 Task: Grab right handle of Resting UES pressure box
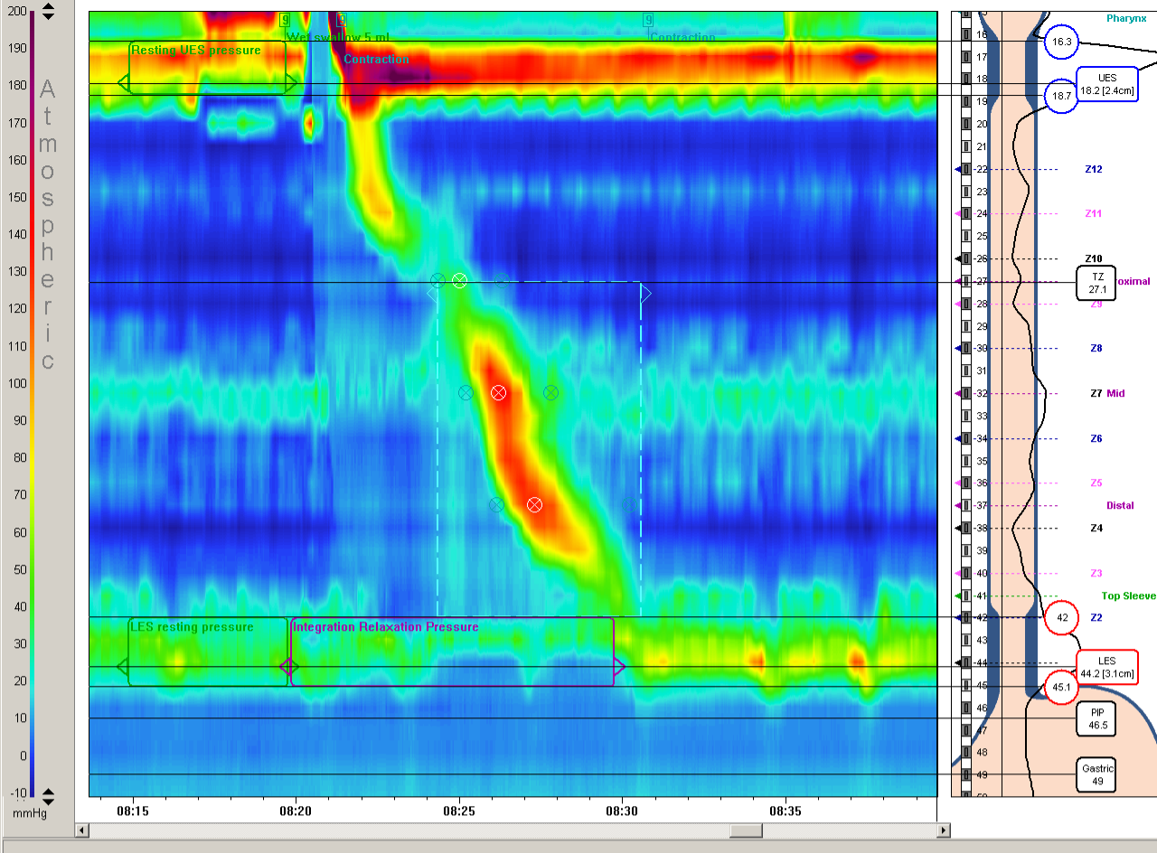(x=291, y=83)
